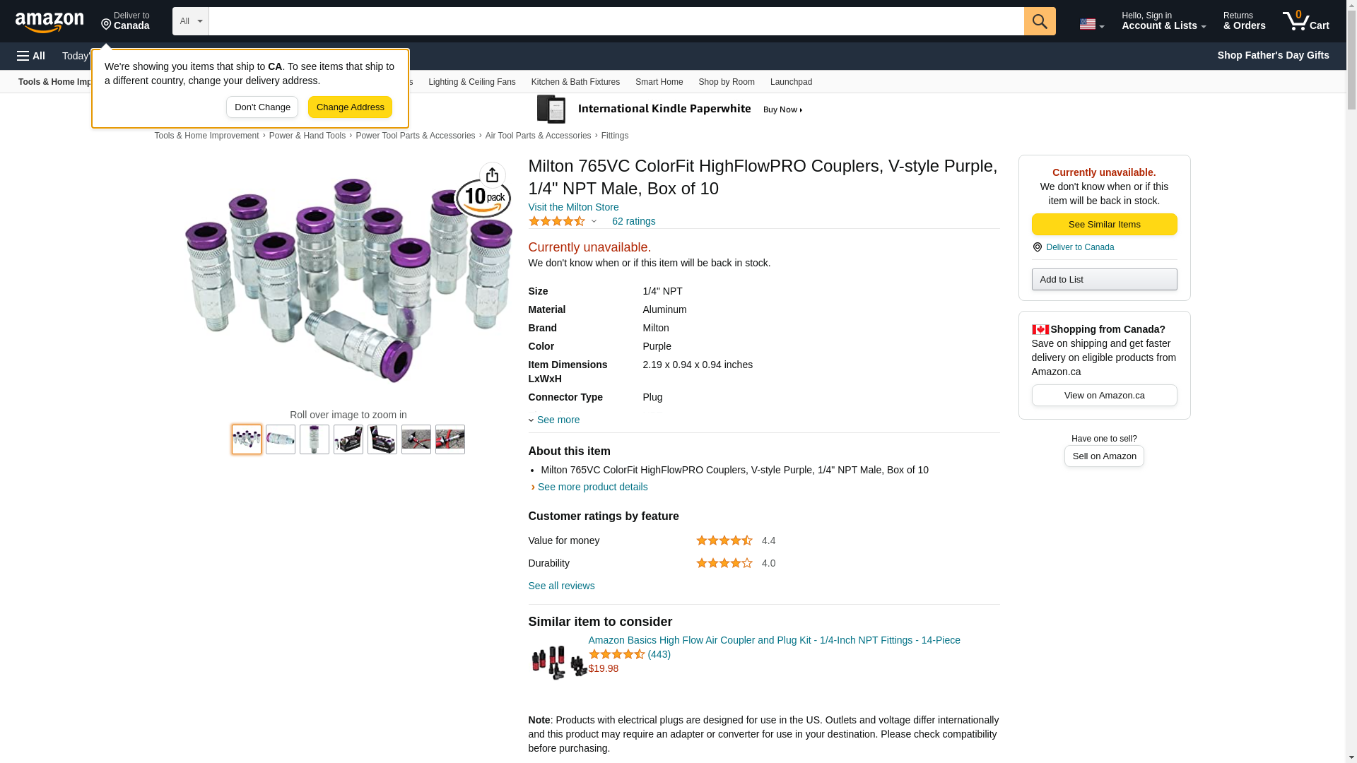Image resolution: width=1357 pixels, height=763 pixels.
Task: Click the International Kindle Paperwhite banner
Action: click(x=669, y=110)
